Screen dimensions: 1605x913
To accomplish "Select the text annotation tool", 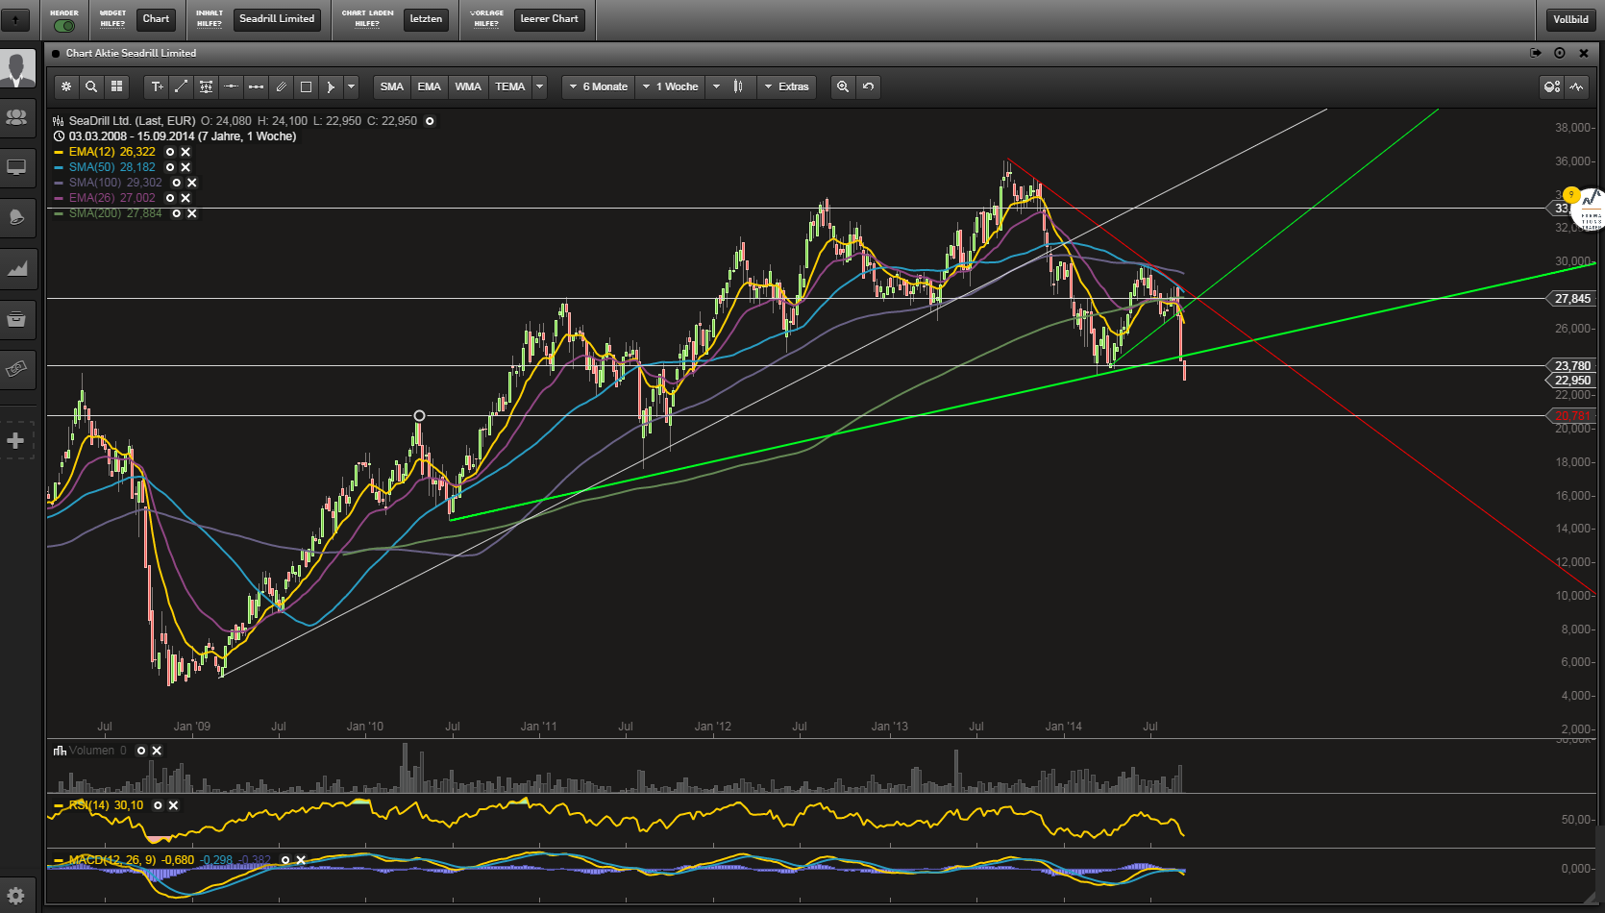I will point(157,86).
